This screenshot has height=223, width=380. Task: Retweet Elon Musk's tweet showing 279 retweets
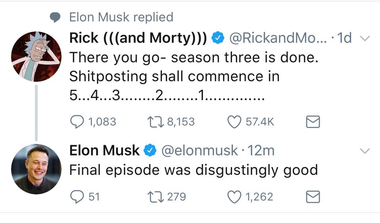(x=155, y=197)
